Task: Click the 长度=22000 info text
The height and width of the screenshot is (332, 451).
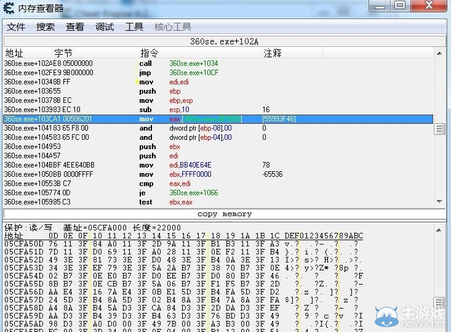Action: (x=157, y=228)
